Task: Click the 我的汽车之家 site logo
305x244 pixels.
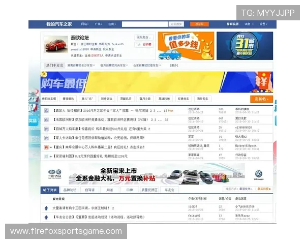Action: tap(59, 24)
